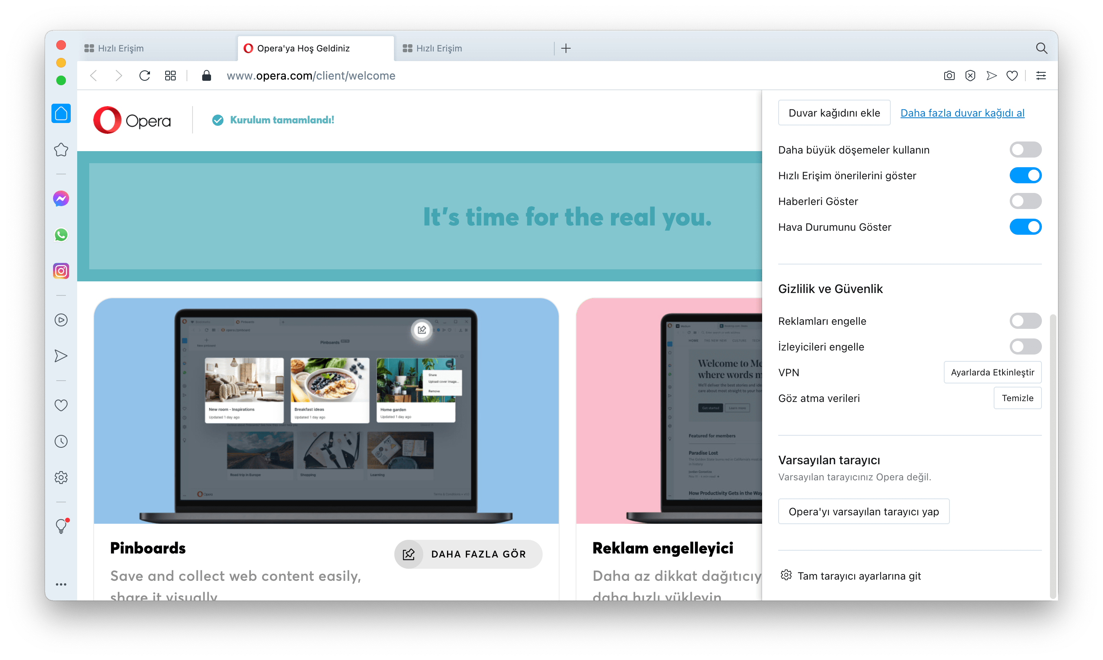Screen dimensions: 1103x660
Task: Open Easy Setup menu icon
Action: point(1041,76)
